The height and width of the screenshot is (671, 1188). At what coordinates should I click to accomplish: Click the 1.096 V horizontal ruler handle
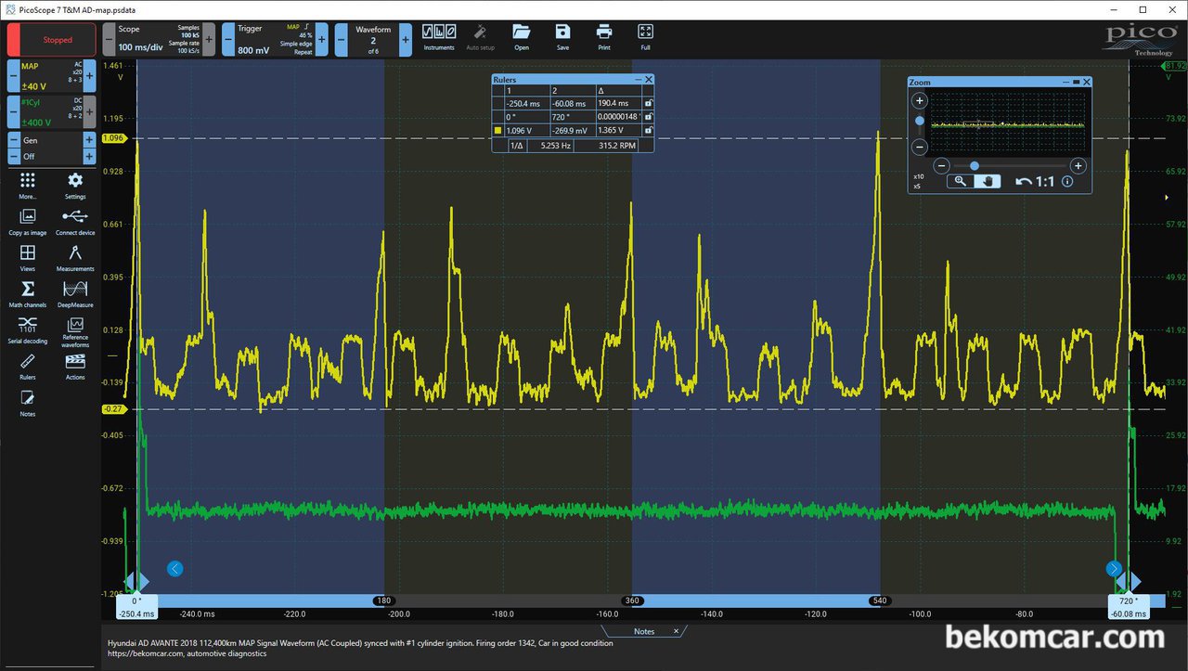[x=113, y=138]
